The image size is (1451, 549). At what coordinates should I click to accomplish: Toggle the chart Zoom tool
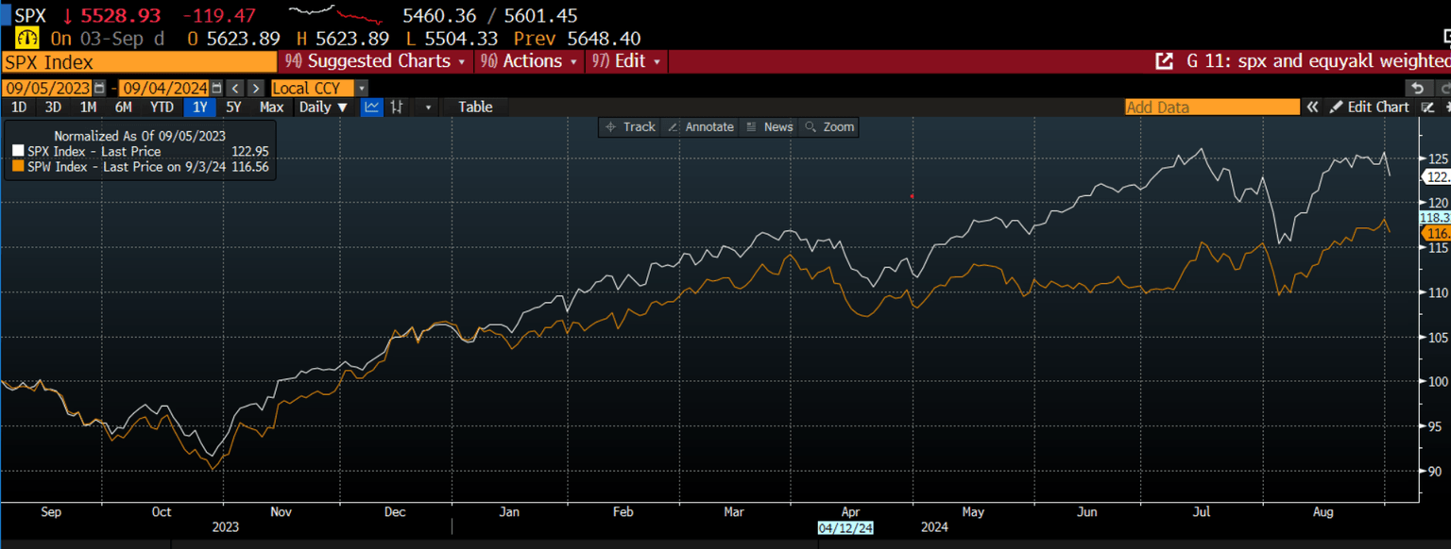(828, 126)
